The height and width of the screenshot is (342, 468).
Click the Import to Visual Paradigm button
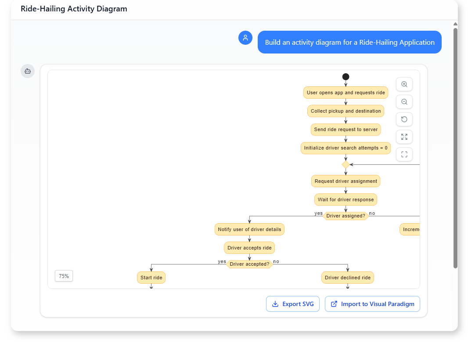tap(372, 304)
